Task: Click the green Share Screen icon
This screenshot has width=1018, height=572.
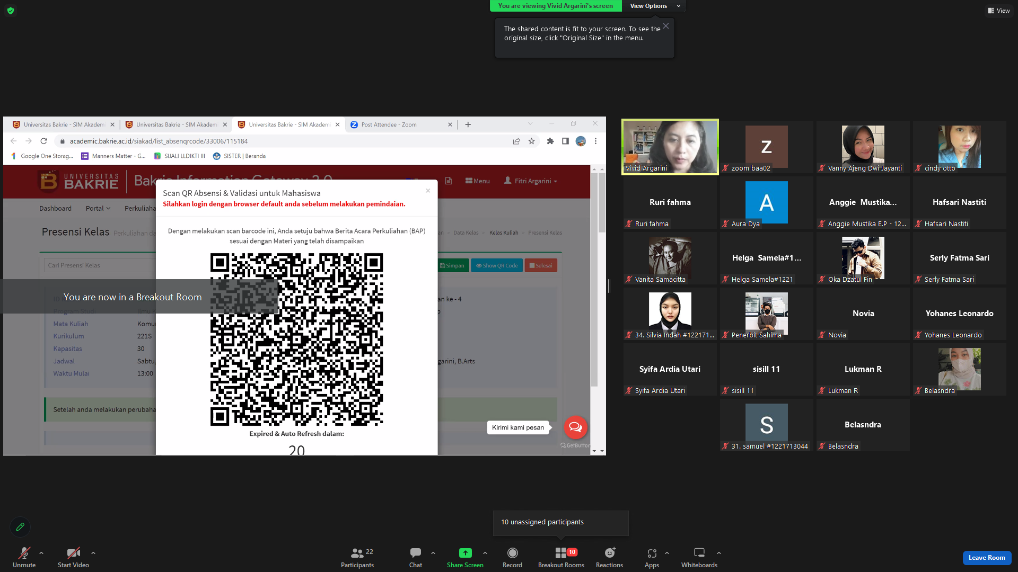Action: point(465,553)
